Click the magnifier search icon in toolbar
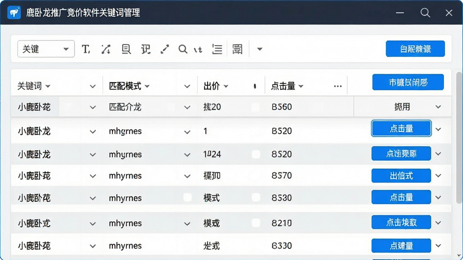The width and height of the screenshot is (463, 260). tap(183, 49)
